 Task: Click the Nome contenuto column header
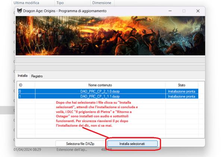(x=100, y=85)
